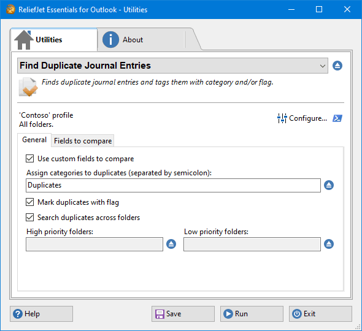Viewport: 362px width, 331px height.
Task: Click the Exit button
Action: coord(320,314)
